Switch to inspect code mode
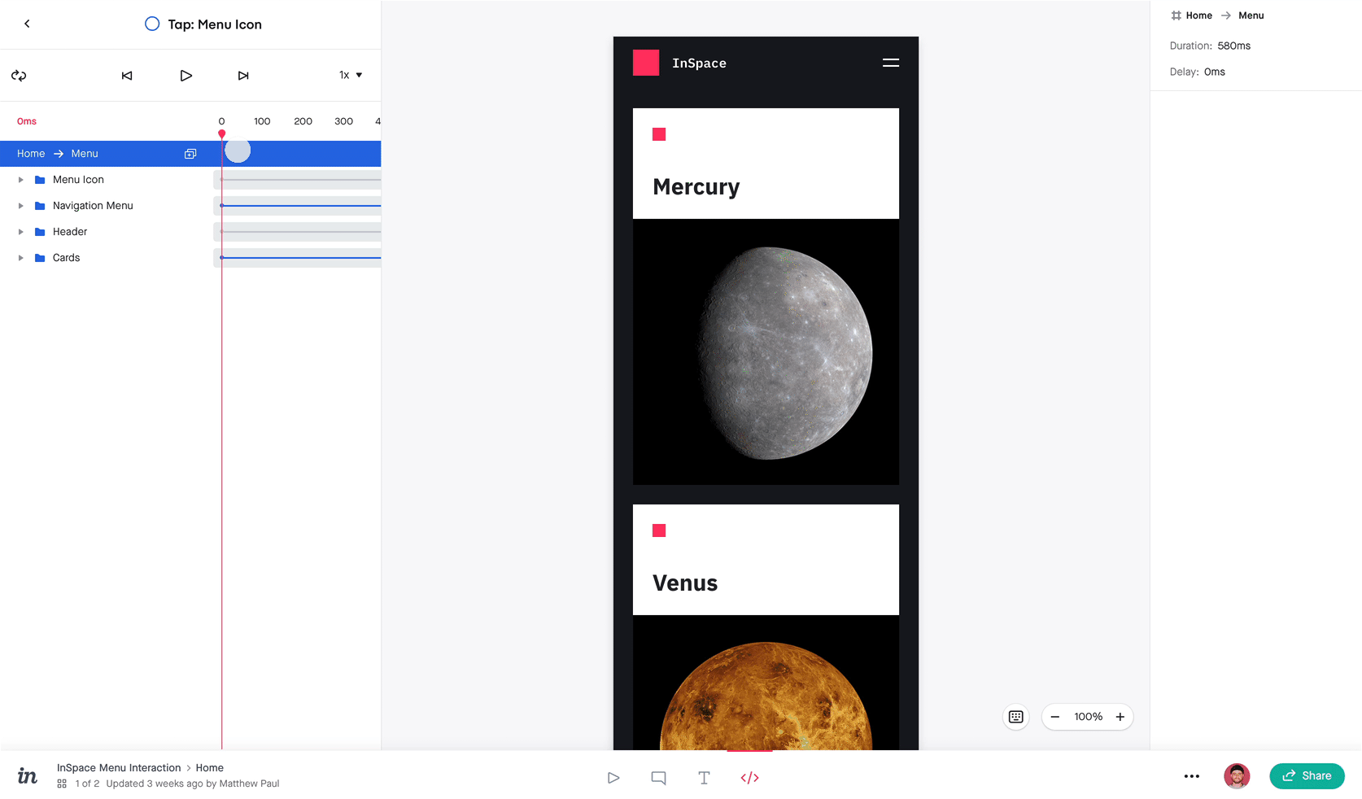 tap(750, 778)
